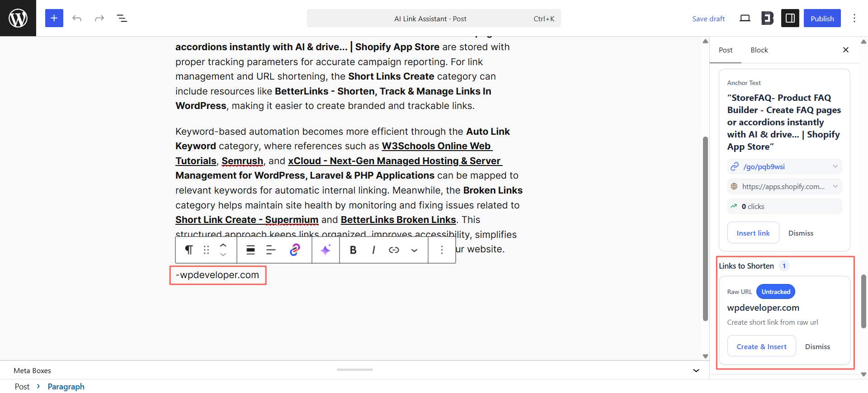
Task: Move the block down
Action: (x=223, y=255)
